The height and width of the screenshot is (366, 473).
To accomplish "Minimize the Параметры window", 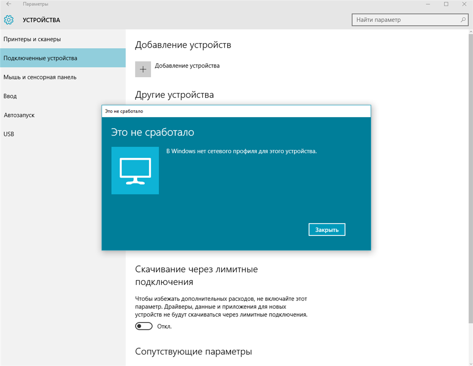I will (428, 4).
